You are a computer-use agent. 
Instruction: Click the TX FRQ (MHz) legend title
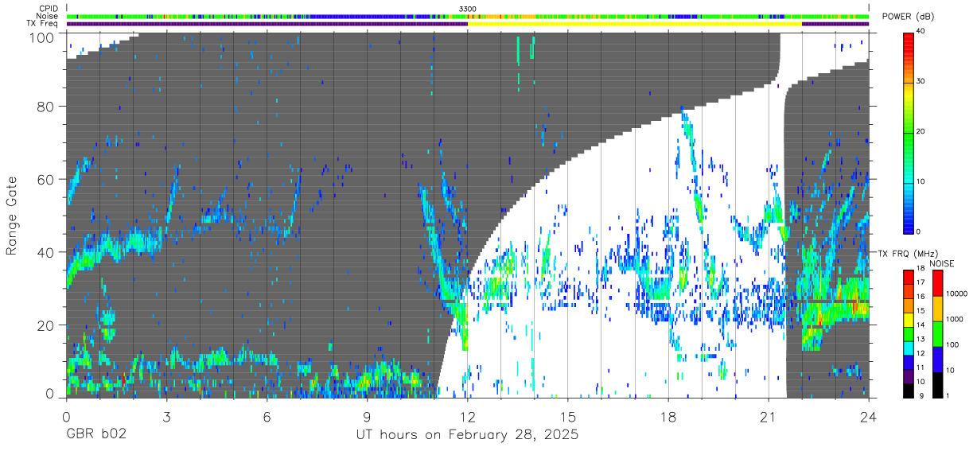click(x=909, y=253)
